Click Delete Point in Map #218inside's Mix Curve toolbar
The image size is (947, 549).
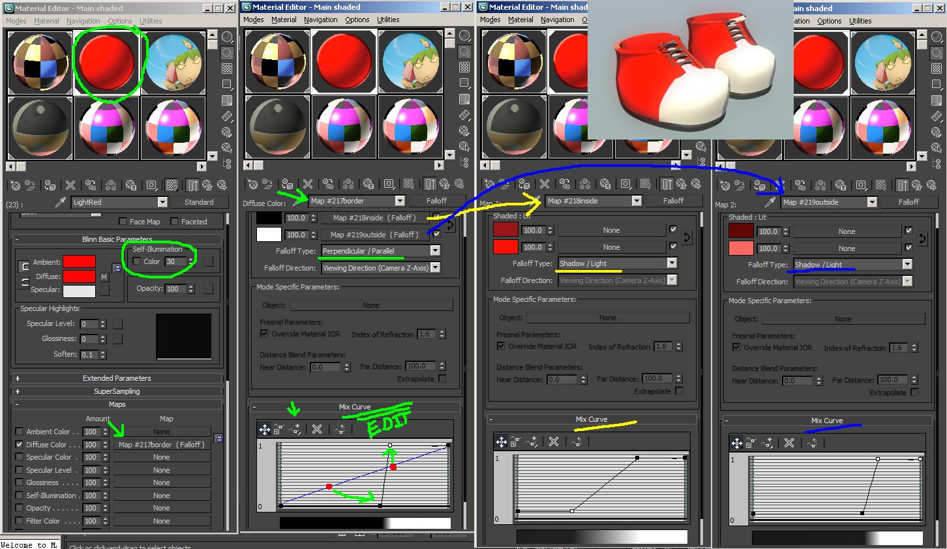554,442
